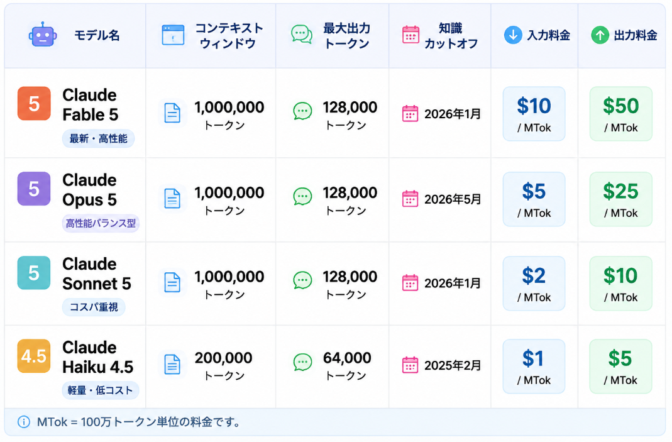Click the chat bubbles icon in 最大出力トークン header
The height and width of the screenshot is (442, 672).
tap(302, 35)
